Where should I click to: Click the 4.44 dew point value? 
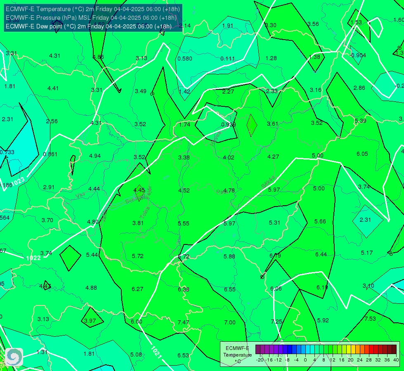(x=94, y=189)
